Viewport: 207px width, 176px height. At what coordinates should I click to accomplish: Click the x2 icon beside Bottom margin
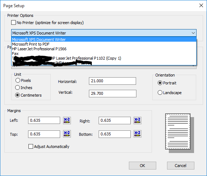138,134
